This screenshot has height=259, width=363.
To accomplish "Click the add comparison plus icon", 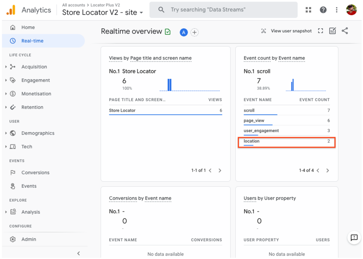I will pyautogui.click(x=195, y=32).
